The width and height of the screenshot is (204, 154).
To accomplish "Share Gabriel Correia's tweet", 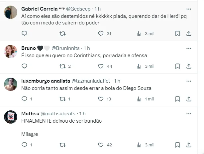I will 188,33.
